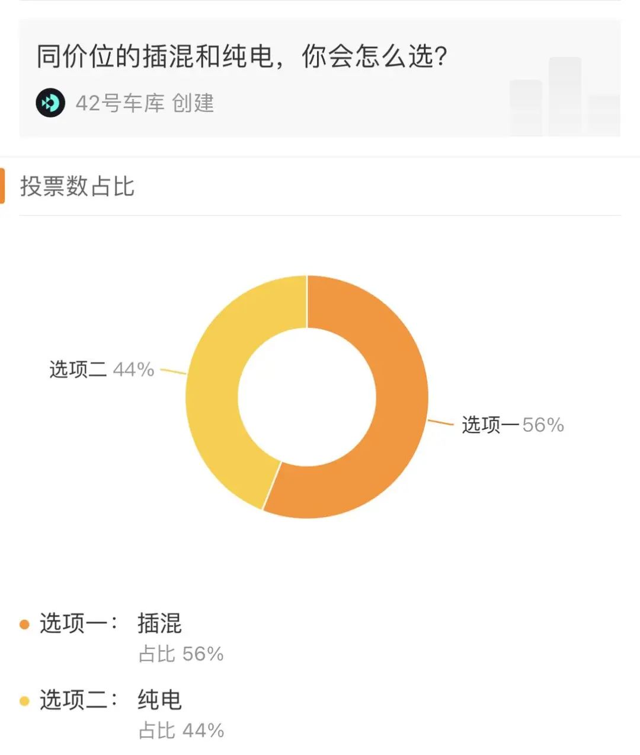Click the 纯电 option name
The width and height of the screenshot is (640, 755).
[159, 700]
